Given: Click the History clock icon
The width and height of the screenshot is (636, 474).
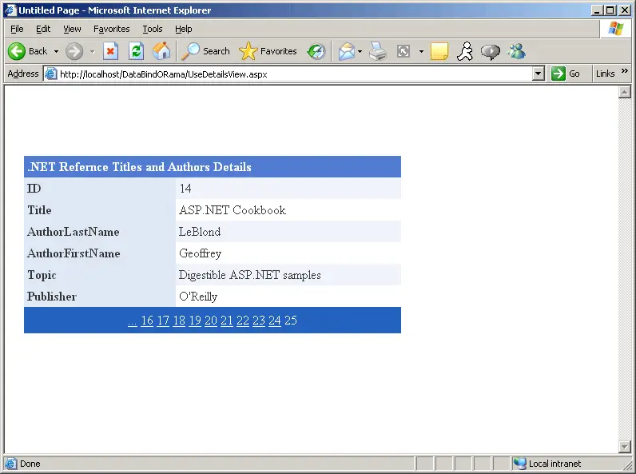Looking at the screenshot, I should click(316, 51).
